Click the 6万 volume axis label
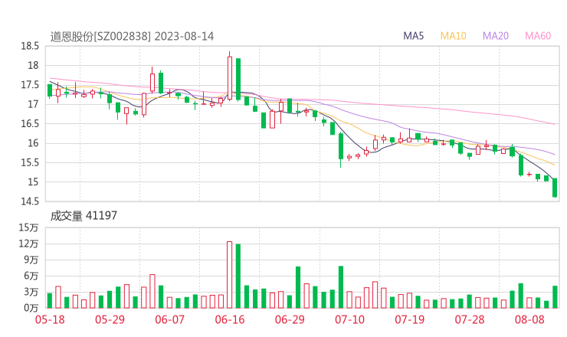The width and height of the screenshot is (567, 337). pyautogui.click(x=31, y=276)
